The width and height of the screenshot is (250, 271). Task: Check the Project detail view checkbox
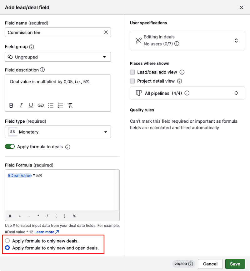pos(132,81)
